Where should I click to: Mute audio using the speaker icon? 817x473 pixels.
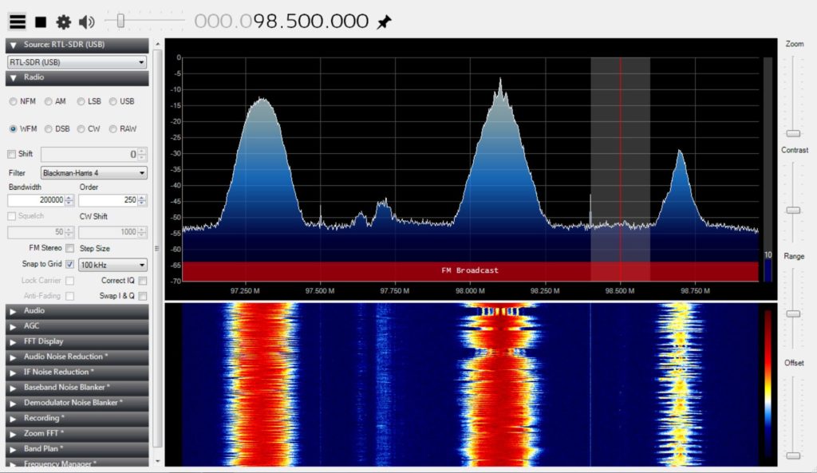point(86,22)
